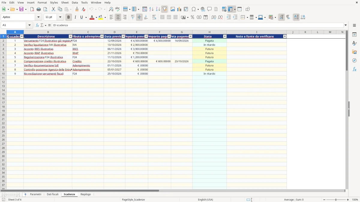360x202 pixels.
Task: Toggle bold formatting
Action: click(68, 17)
